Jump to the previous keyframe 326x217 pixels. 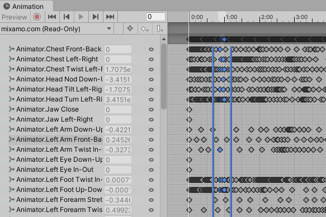coord(67,17)
